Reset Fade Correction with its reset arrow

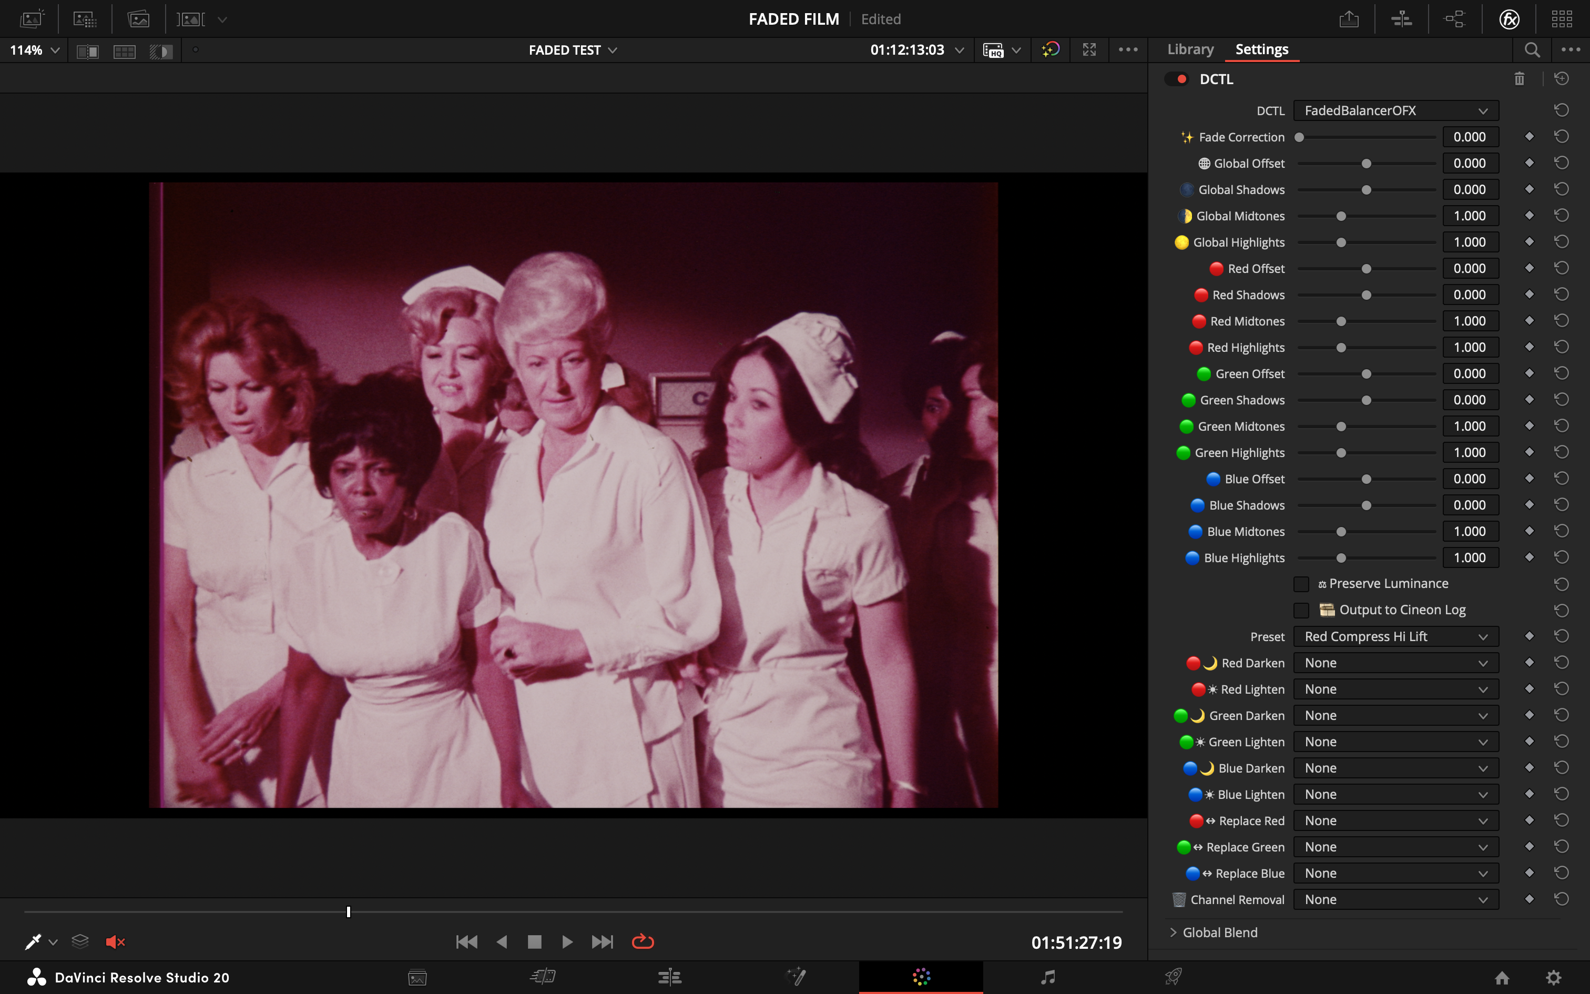click(x=1562, y=137)
